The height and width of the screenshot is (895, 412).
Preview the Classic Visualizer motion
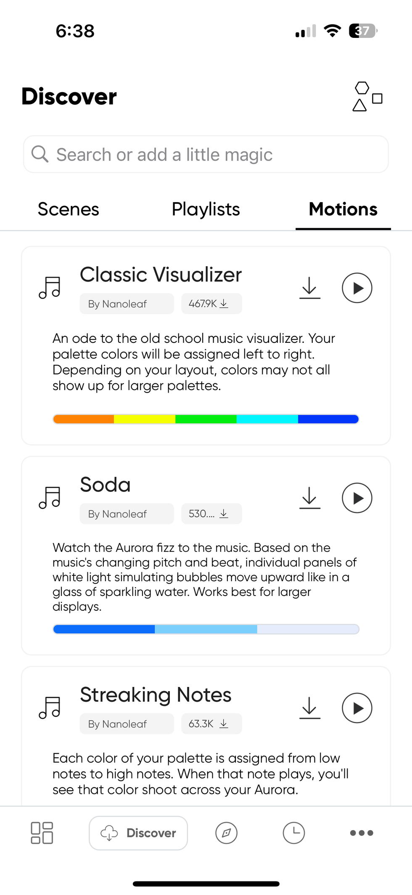point(357,288)
